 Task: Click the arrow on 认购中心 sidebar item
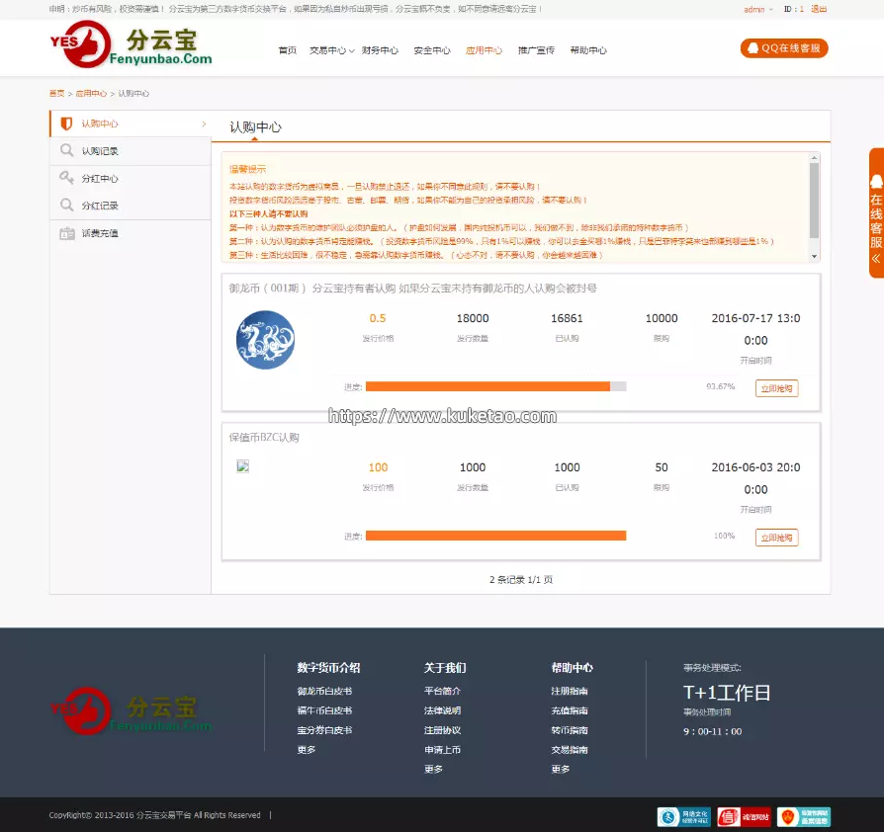[204, 124]
